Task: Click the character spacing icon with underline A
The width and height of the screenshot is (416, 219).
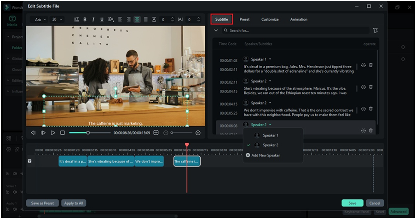Action: (x=154, y=19)
